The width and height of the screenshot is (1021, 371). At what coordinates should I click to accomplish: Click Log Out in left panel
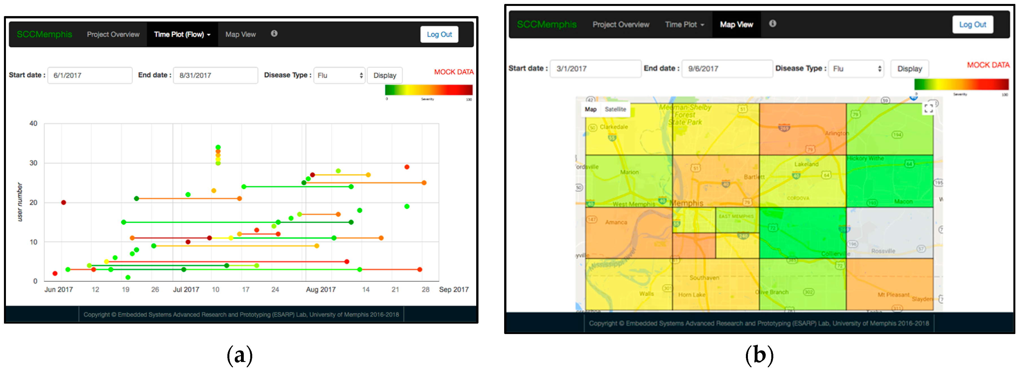point(439,34)
